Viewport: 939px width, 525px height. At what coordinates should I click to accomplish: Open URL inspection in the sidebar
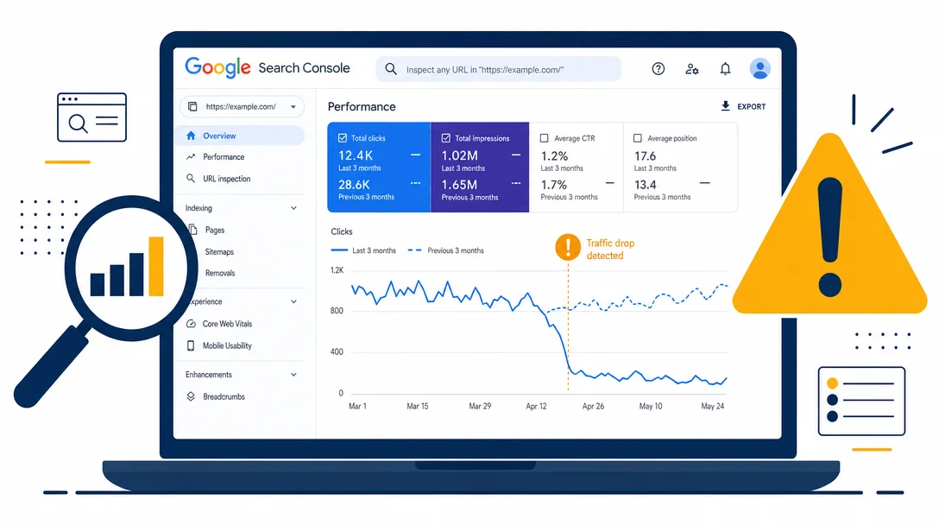[226, 179]
